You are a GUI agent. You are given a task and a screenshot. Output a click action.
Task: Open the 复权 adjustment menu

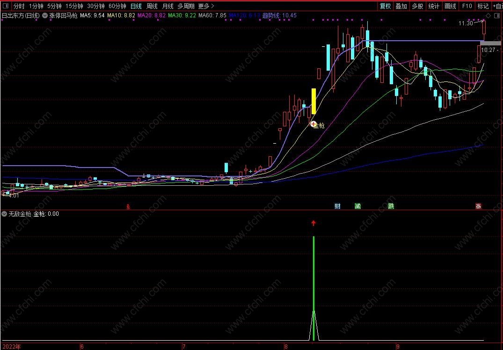(385, 6)
